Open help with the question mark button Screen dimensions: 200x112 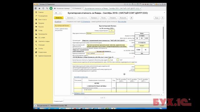pyautogui.click(x=162, y=18)
